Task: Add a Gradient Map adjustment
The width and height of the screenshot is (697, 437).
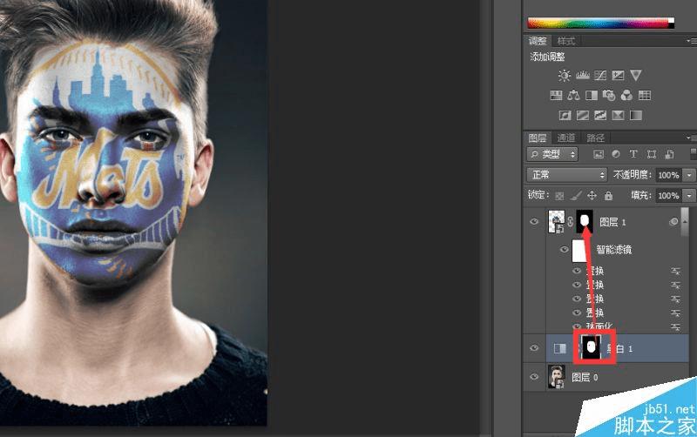Action: click(x=636, y=116)
